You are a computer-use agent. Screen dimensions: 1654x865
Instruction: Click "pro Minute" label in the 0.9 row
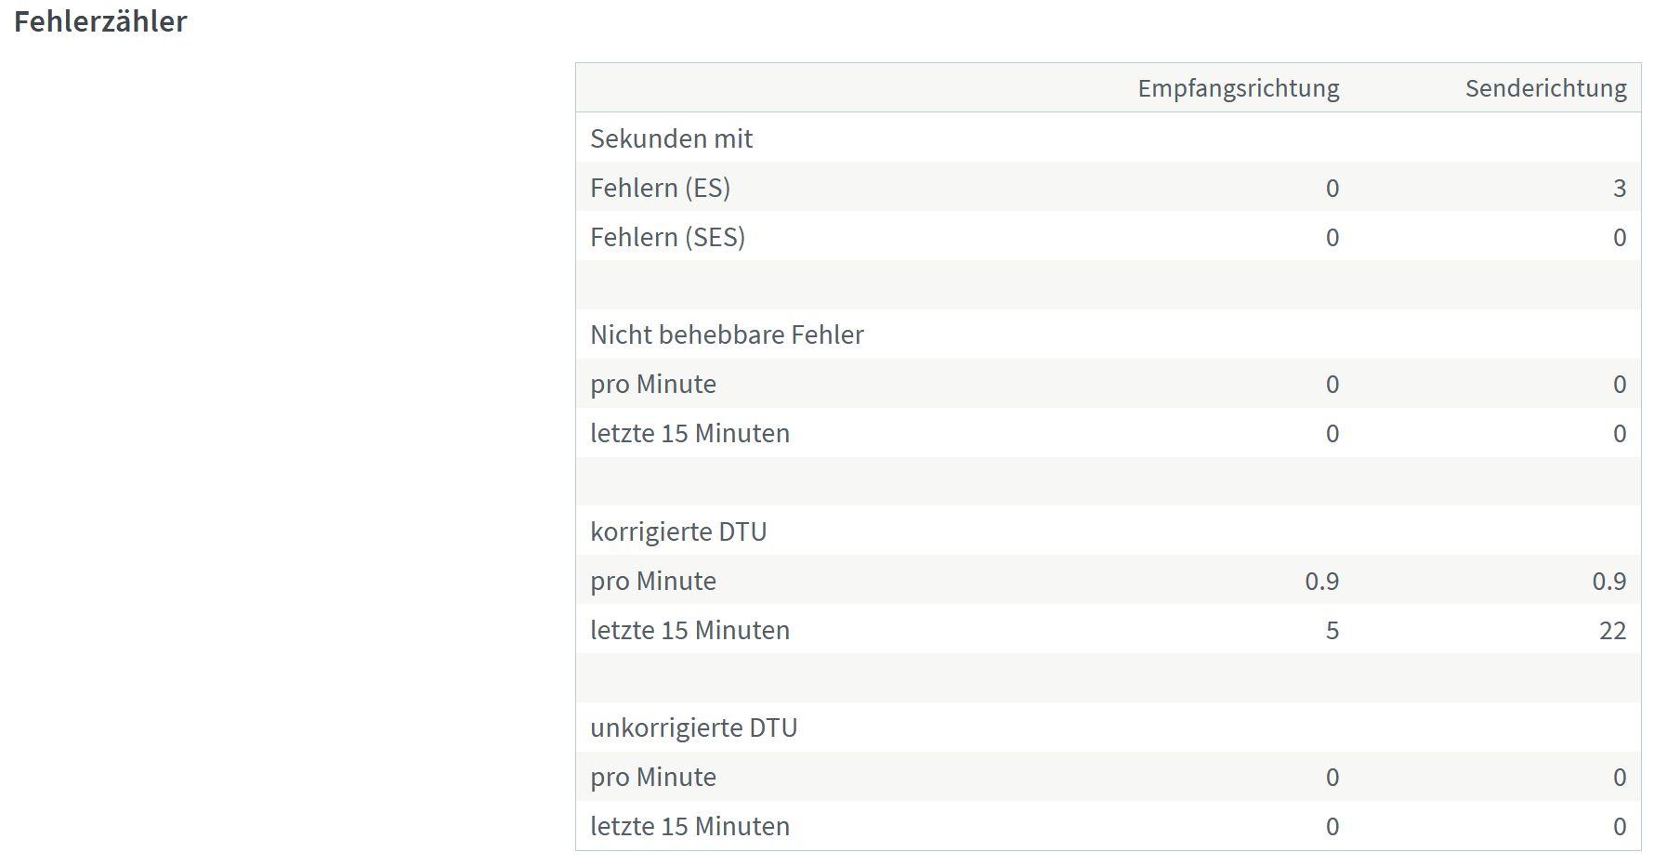click(653, 581)
